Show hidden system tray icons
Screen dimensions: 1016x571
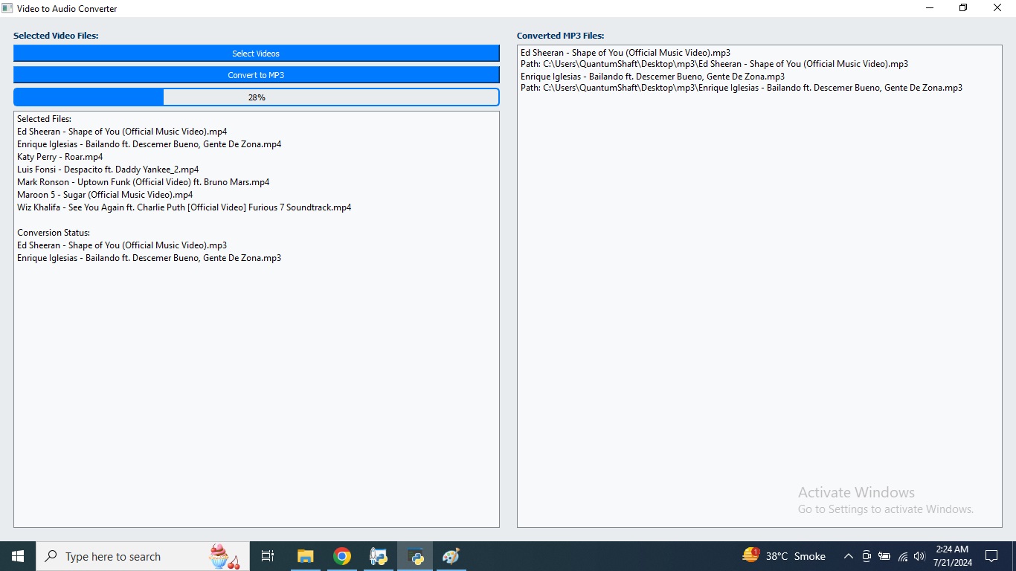pos(848,556)
